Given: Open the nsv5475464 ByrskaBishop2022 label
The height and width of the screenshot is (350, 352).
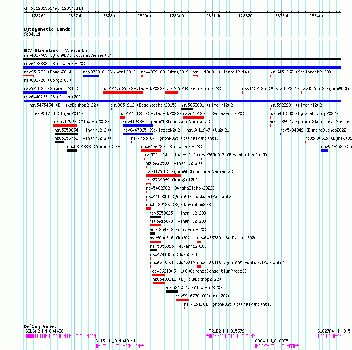Looking at the screenshot, I should click(x=64, y=105).
